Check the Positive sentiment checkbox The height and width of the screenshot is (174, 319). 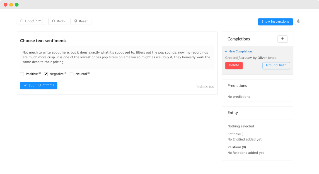[x=22, y=74]
